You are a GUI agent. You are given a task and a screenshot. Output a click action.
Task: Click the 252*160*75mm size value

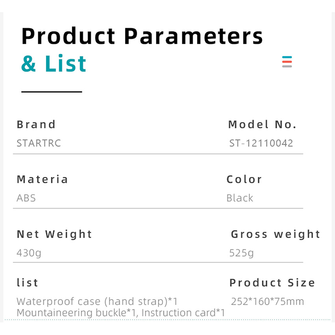pos(268,302)
